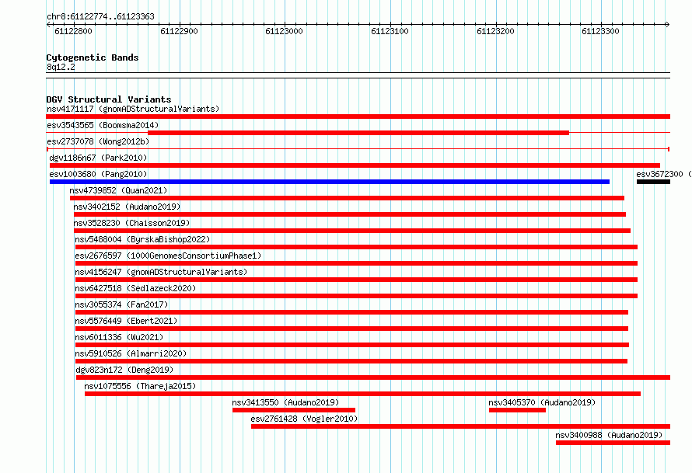The height and width of the screenshot is (473, 692).
Task: Open nsv6011336 Wu2021 variant
Action: [119, 337]
